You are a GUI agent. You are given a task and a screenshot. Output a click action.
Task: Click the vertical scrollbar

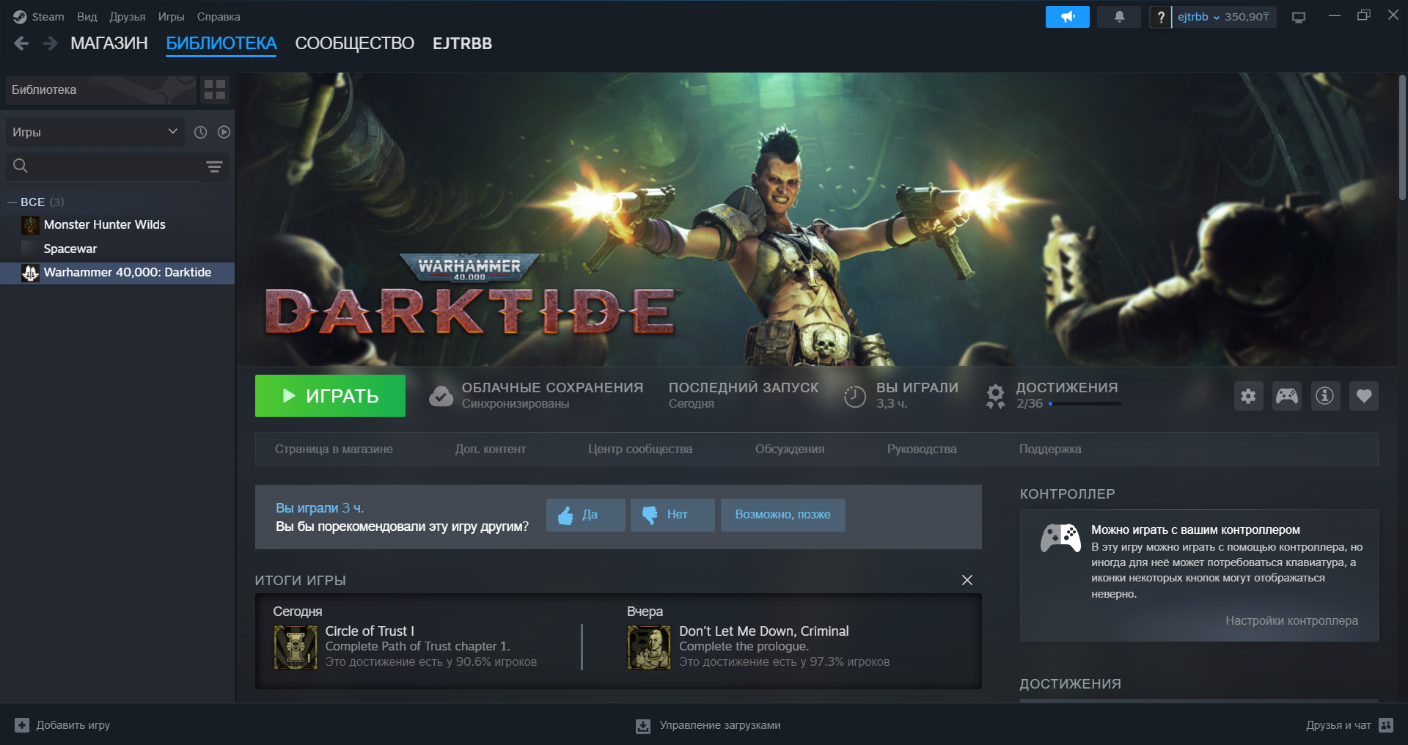pyautogui.click(x=1402, y=136)
